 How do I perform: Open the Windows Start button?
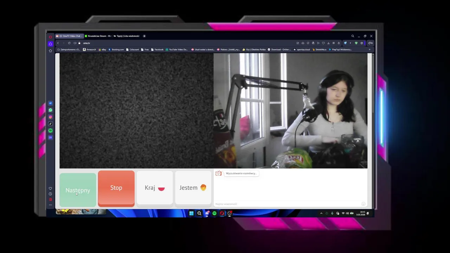pos(191,213)
